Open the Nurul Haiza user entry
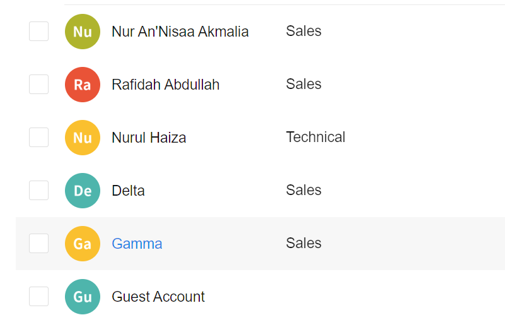 coord(149,138)
